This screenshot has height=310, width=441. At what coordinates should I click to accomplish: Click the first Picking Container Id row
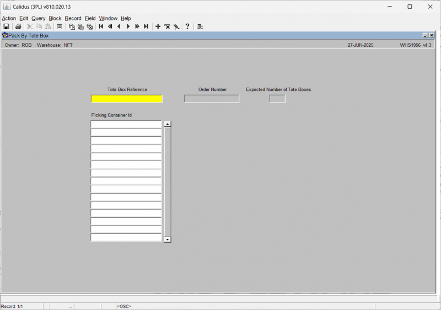click(x=126, y=124)
